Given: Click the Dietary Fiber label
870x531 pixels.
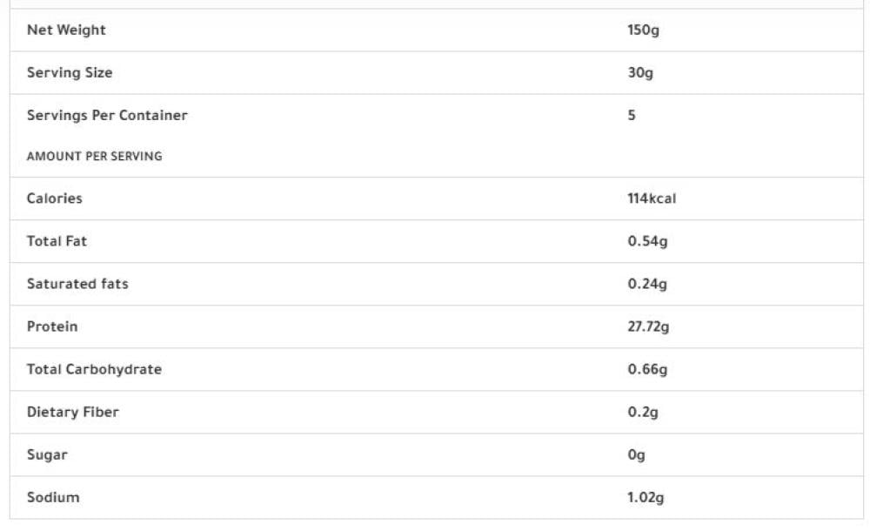Looking at the screenshot, I should coord(72,412).
